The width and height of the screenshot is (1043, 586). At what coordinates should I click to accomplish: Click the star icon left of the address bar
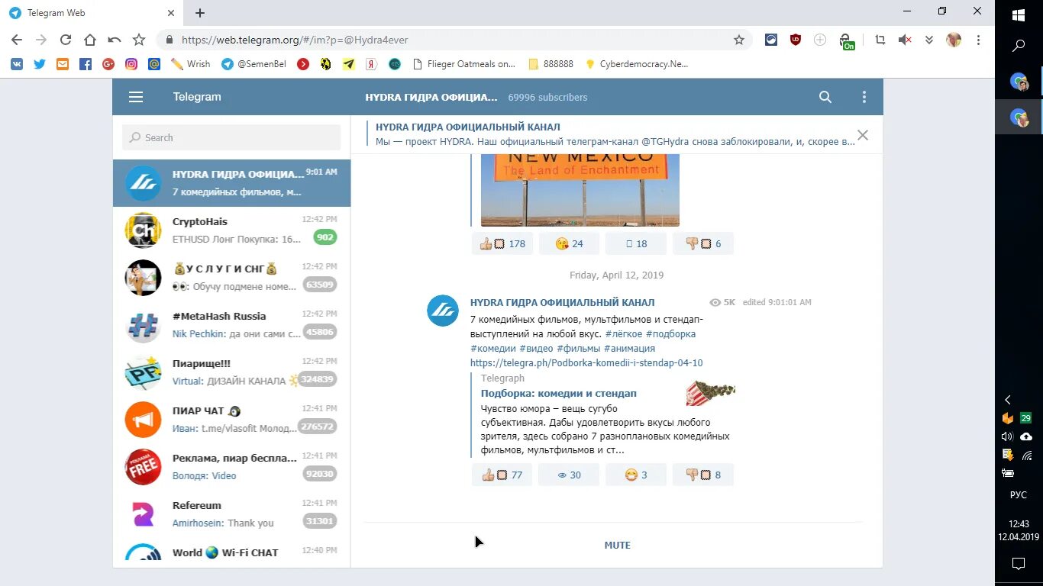pyautogui.click(x=139, y=40)
